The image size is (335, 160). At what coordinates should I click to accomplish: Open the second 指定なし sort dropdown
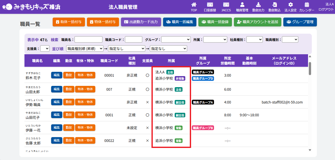(127, 48)
